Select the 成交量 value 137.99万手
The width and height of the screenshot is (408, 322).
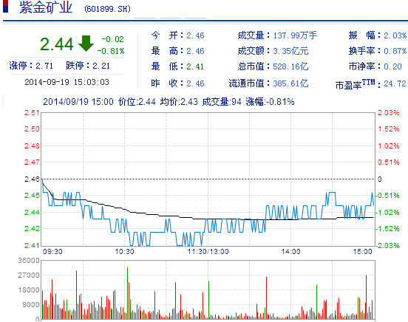click(295, 35)
